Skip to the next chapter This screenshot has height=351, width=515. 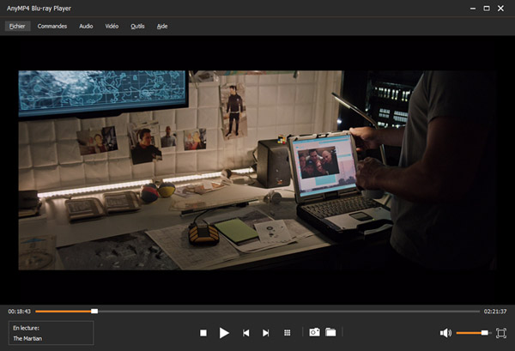click(x=266, y=332)
